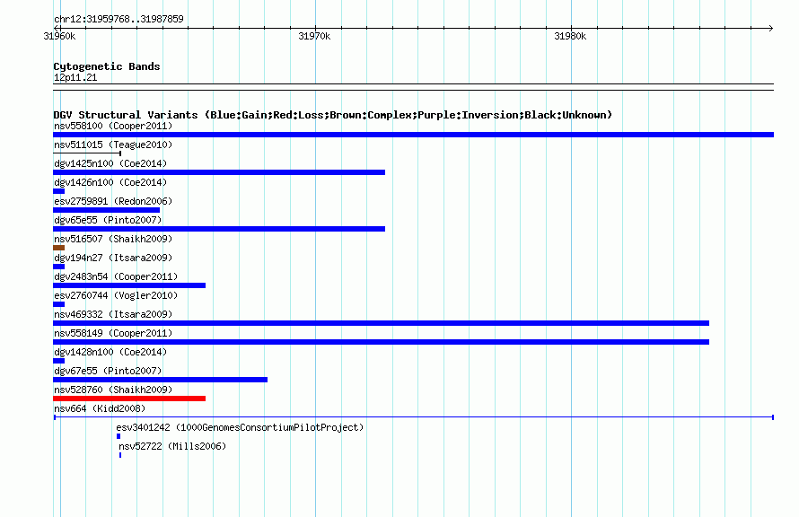Click the dgv1426n100 (Coe2014) short blue bar
Screen dimensions: 799x517
point(58,191)
